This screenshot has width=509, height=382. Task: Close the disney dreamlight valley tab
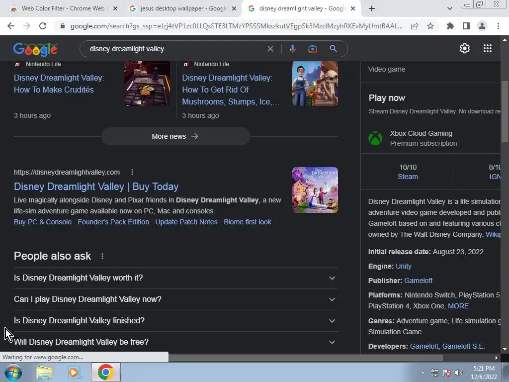coord(353,8)
